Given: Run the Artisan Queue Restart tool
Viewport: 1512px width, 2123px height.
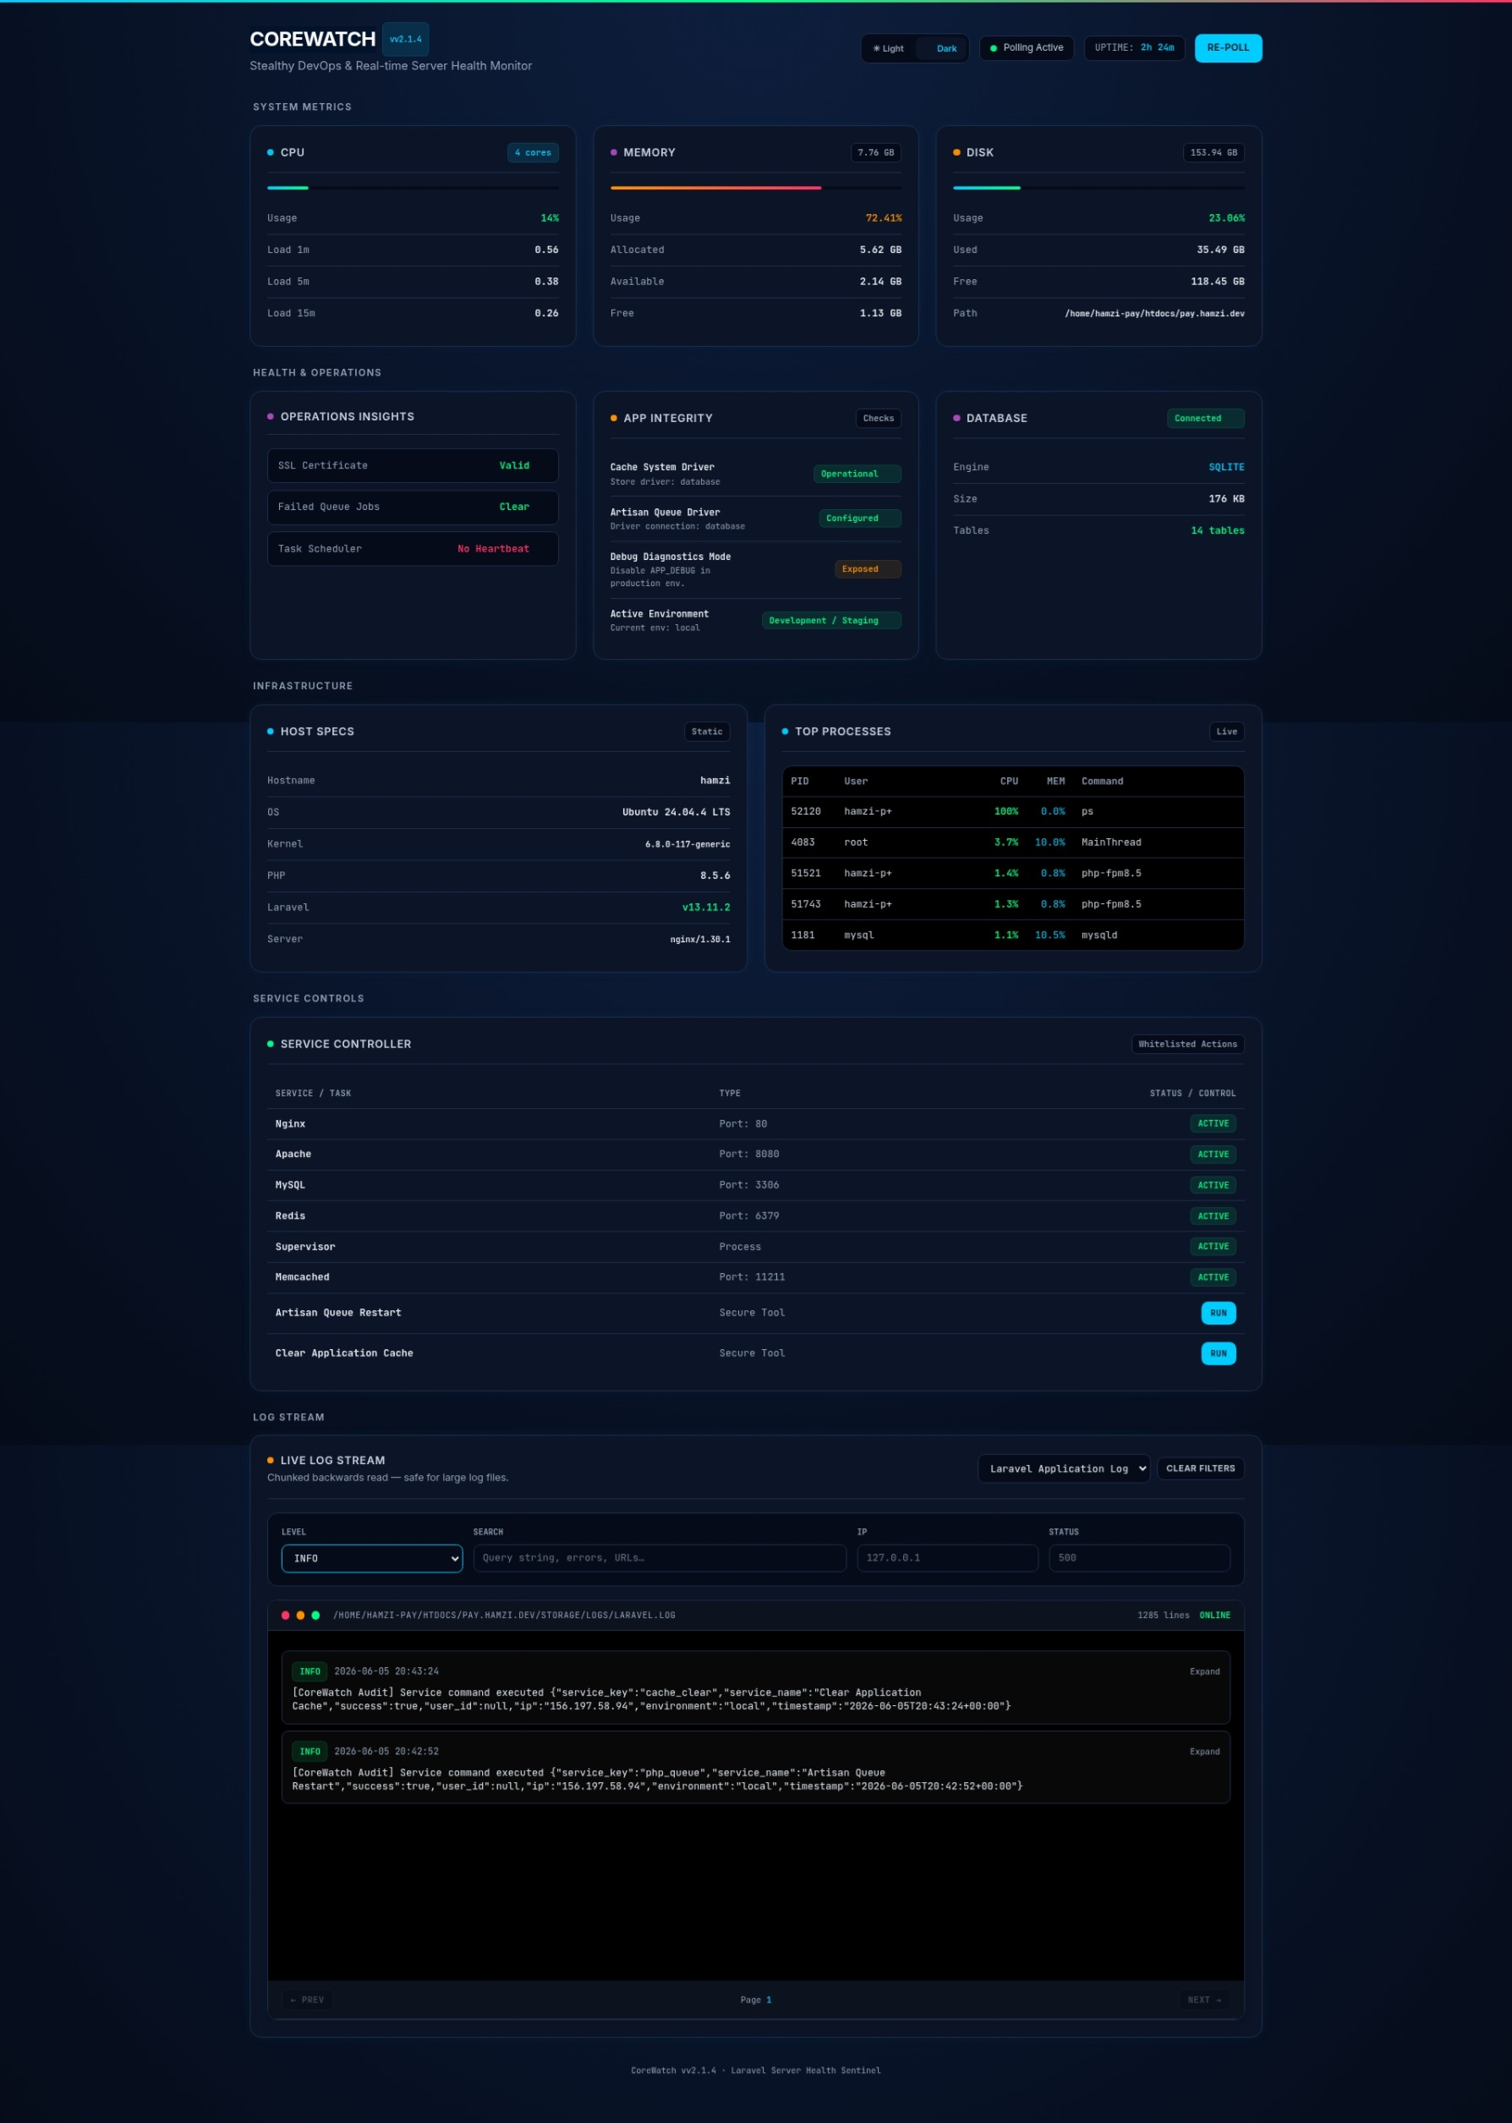Looking at the screenshot, I should click(x=1218, y=1313).
